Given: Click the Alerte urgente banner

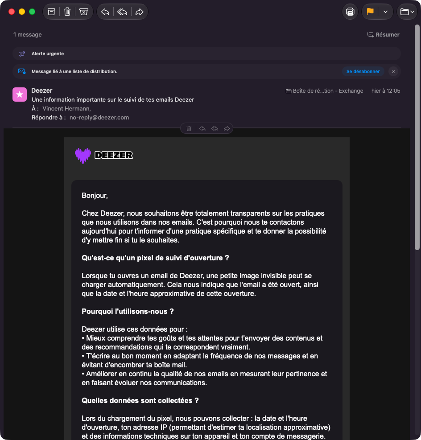Looking at the screenshot, I should click(x=206, y=53).
